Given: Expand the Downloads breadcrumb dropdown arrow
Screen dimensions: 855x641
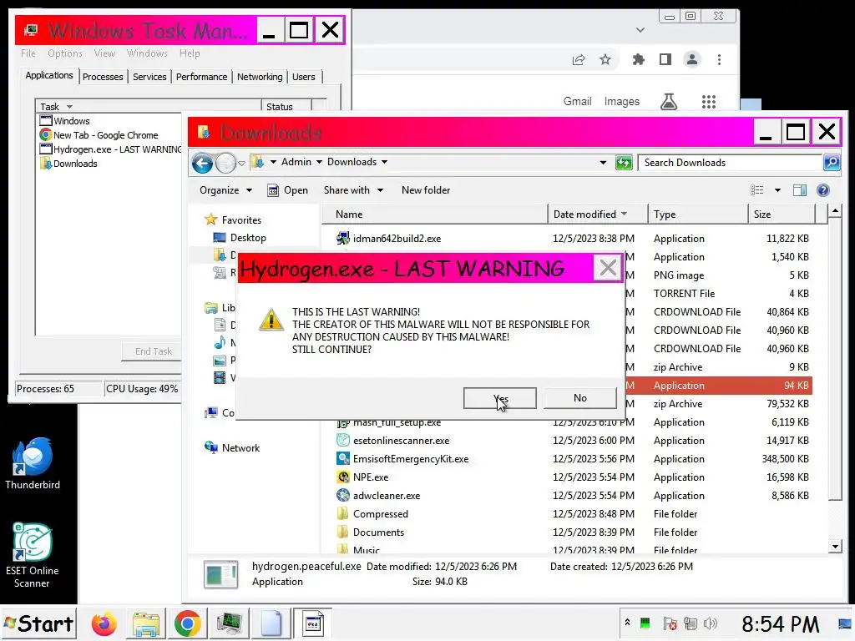Looking at the screenshot, I should [x=384, y=162].
